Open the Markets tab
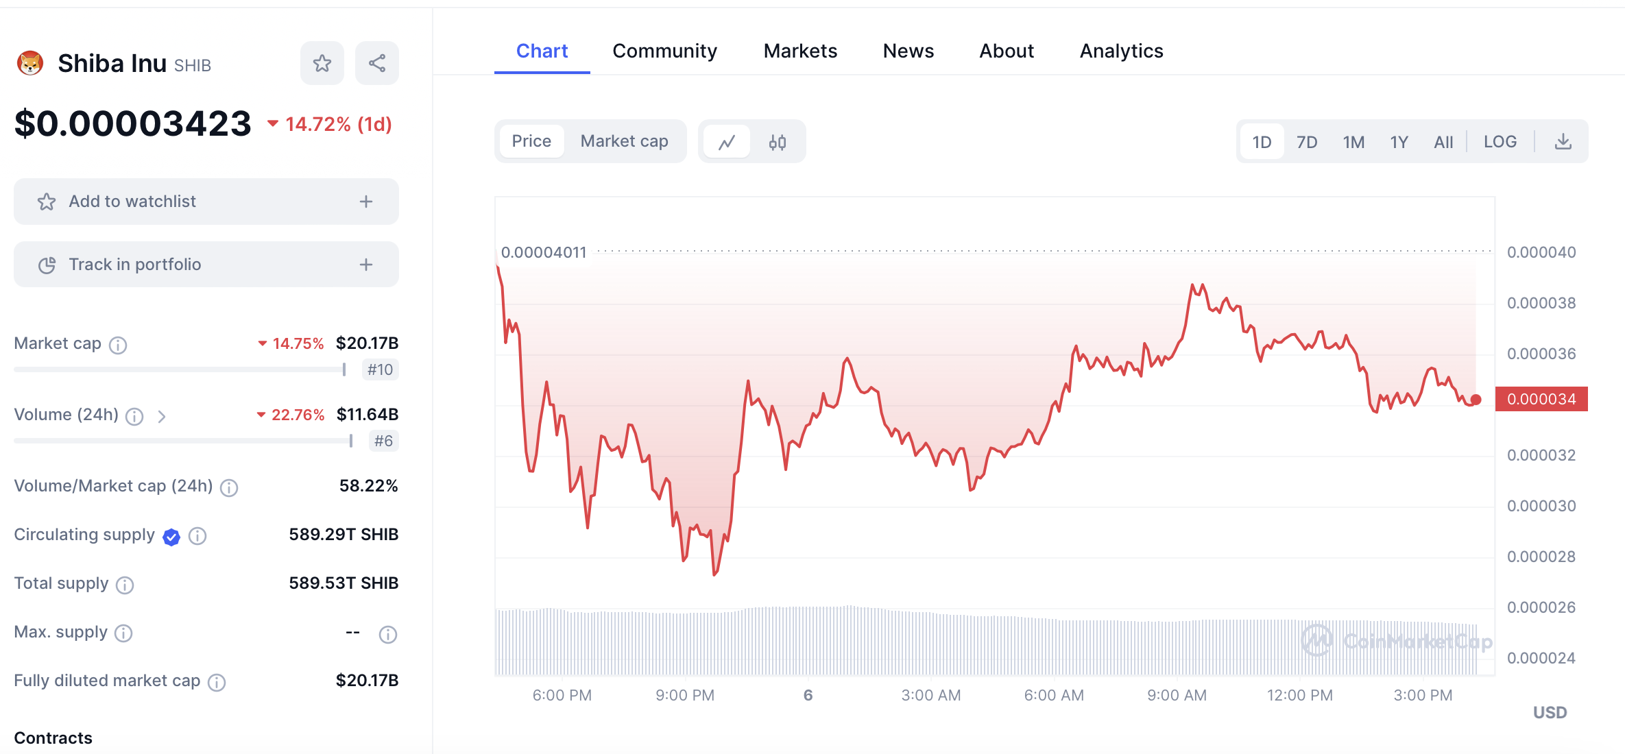1625x754 pixels. click(x=800, y=51)
